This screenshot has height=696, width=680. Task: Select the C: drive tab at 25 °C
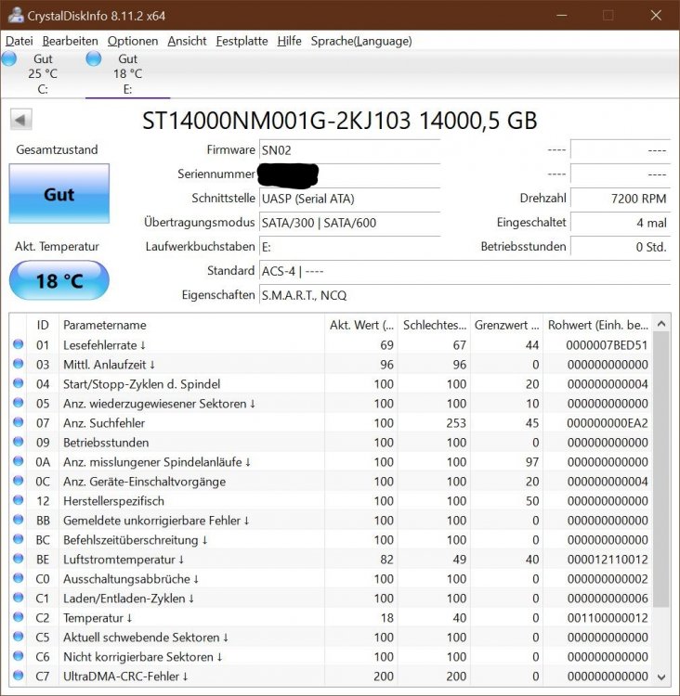(43, 73)
